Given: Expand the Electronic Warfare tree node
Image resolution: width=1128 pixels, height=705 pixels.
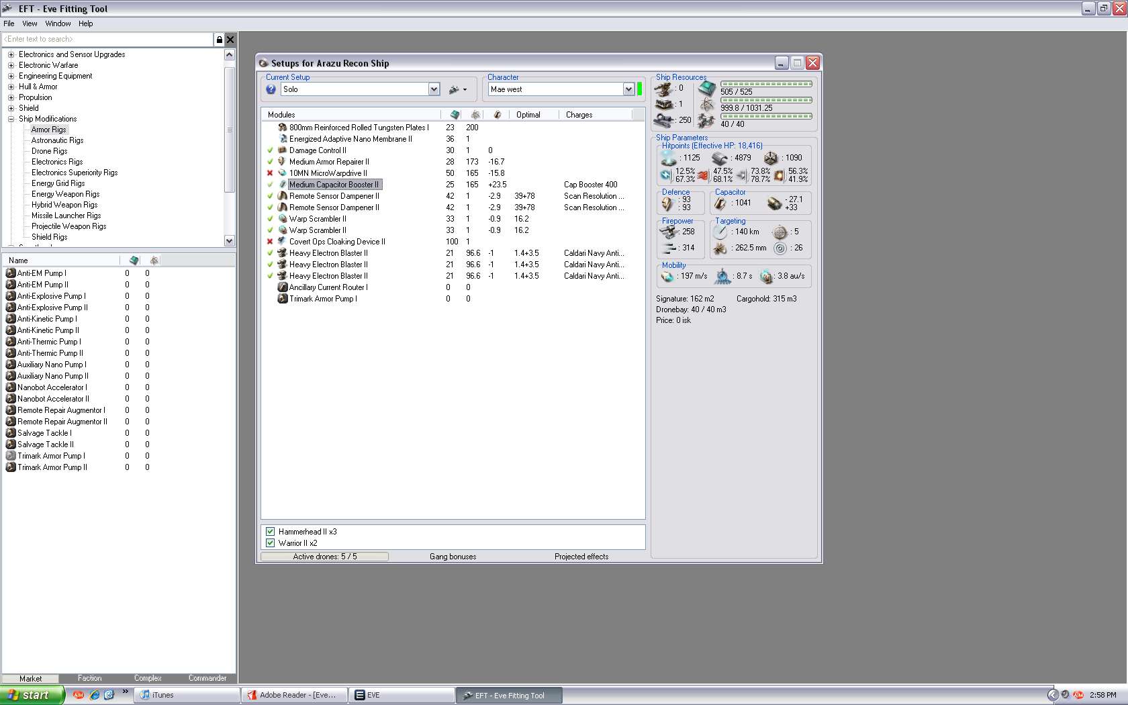Looking at the screenshot, I should pyautogui.click(x=11, y=65).
